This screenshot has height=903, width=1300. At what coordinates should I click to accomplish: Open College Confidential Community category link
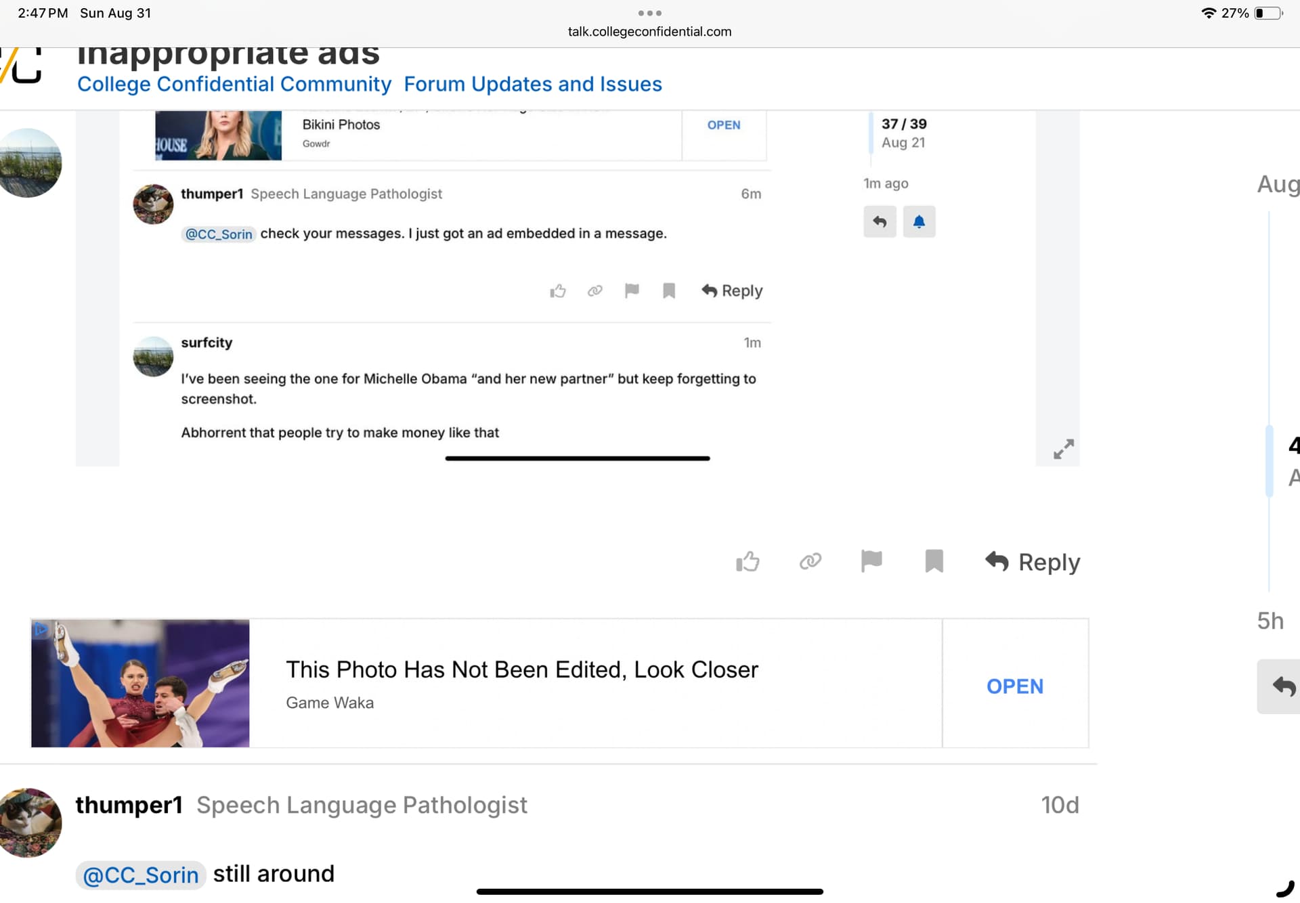[x=234, y=84]
